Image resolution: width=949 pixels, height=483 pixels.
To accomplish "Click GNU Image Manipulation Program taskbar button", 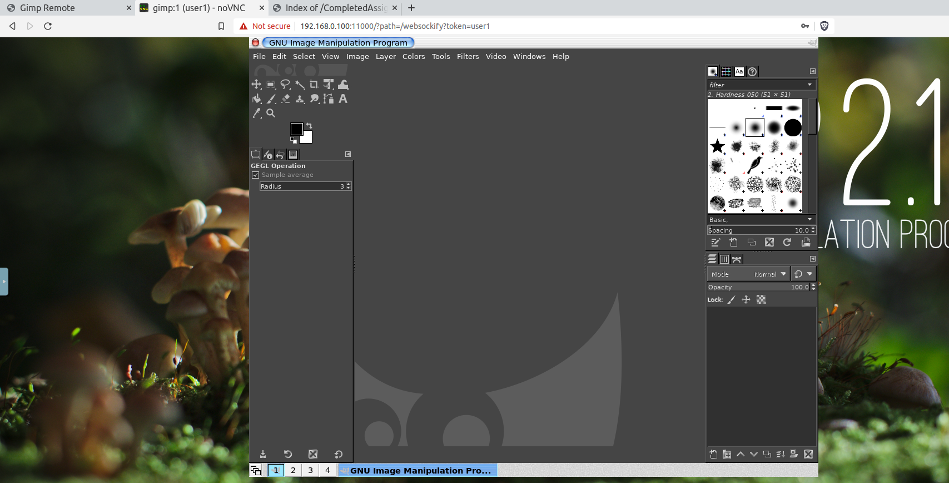I will pyautogui.click(x=418, y=470).
